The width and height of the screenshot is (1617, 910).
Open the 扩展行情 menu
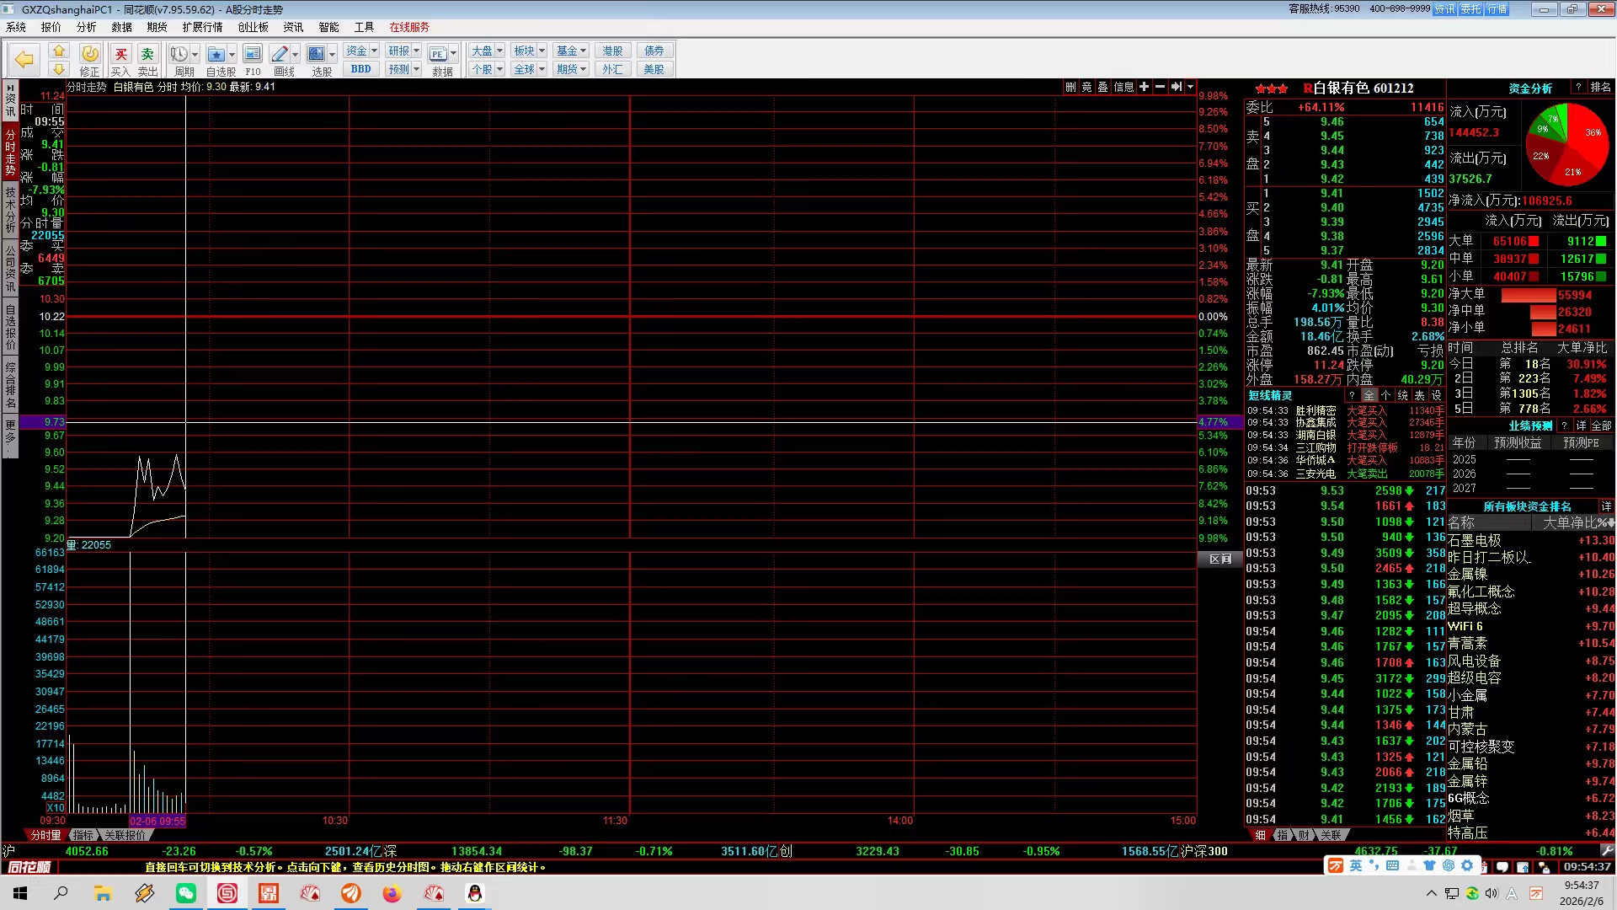point(202,27)
